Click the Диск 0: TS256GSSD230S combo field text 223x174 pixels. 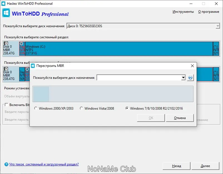[85, 26]
